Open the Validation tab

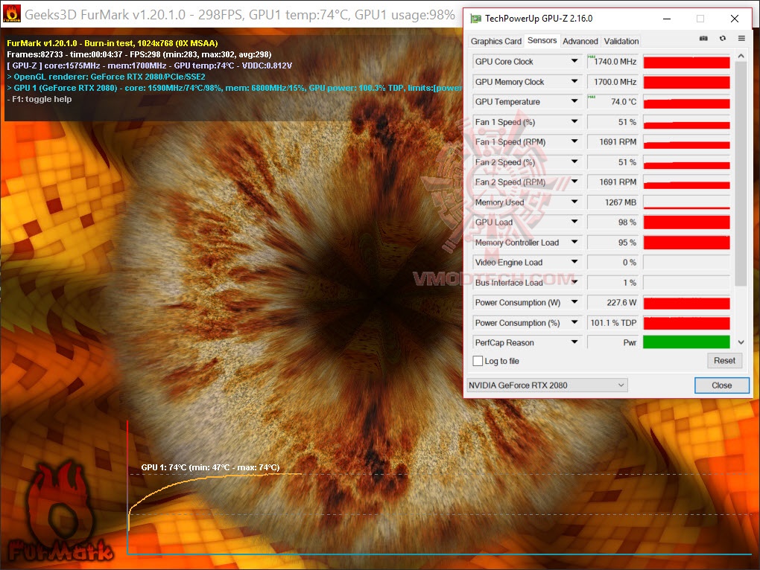click(x=621, y=41)
